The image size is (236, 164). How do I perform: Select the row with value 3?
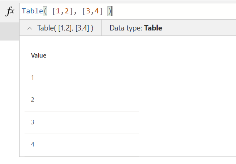(x=82, y=123)
